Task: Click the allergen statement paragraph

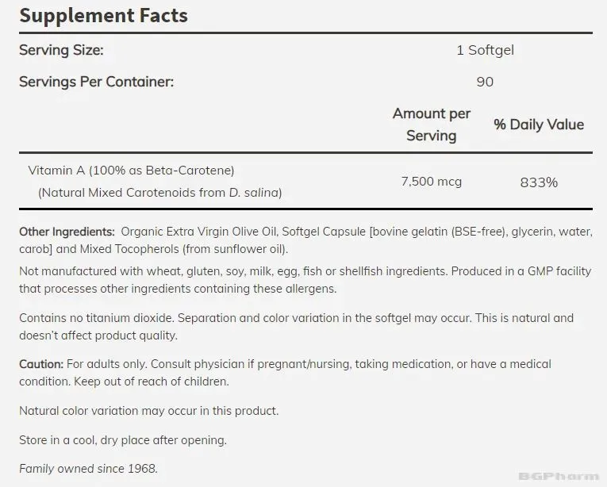Action: pos(305,279)
